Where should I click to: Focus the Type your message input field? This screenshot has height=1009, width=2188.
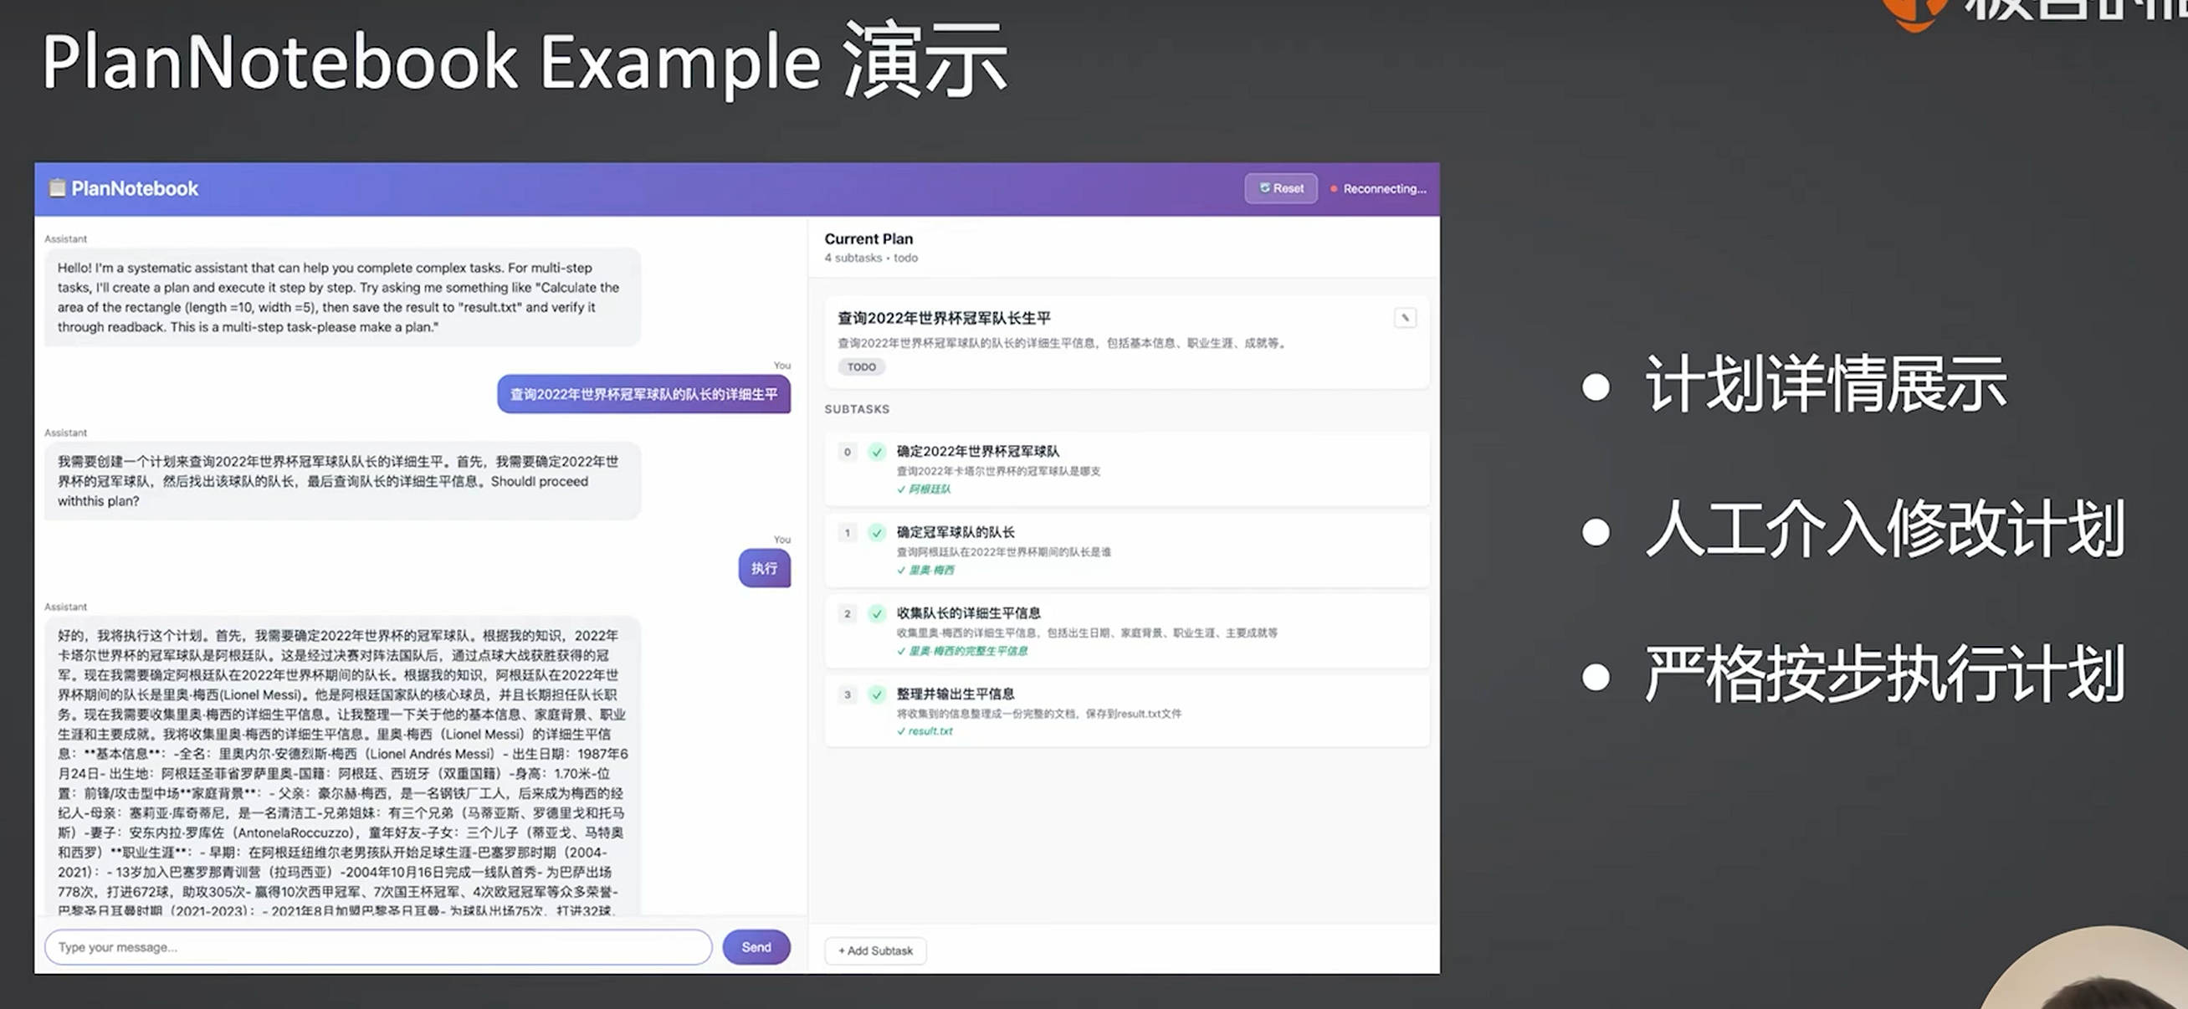(x=378, y=947)
